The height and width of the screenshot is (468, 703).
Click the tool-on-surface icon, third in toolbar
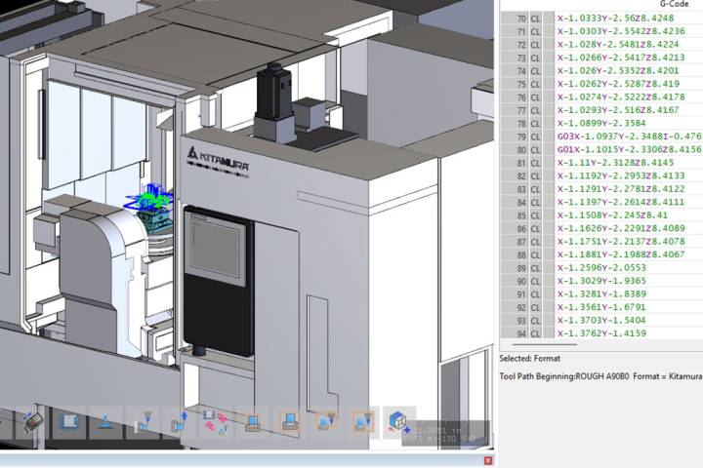click(x=105, y=422)
